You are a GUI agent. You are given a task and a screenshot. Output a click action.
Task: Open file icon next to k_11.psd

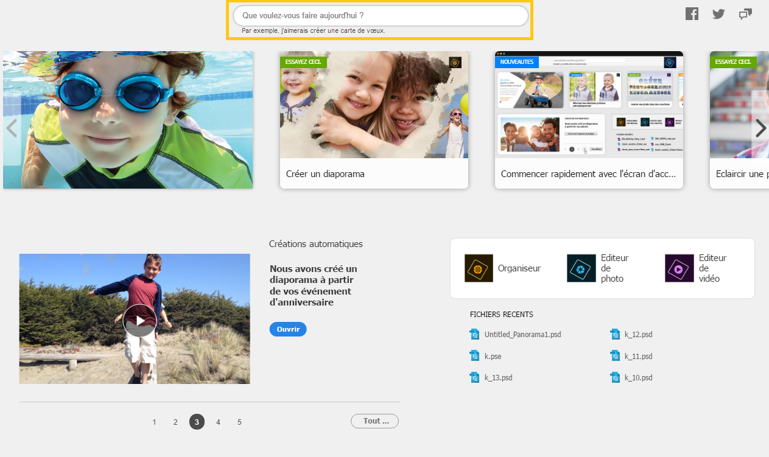tap(615, 356)
